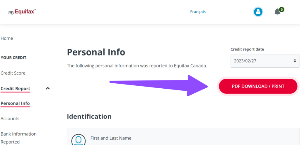Click the PDF DOWNLOAD / PRINT button
This screenshot has height=145, width=300.
[258, 86]
